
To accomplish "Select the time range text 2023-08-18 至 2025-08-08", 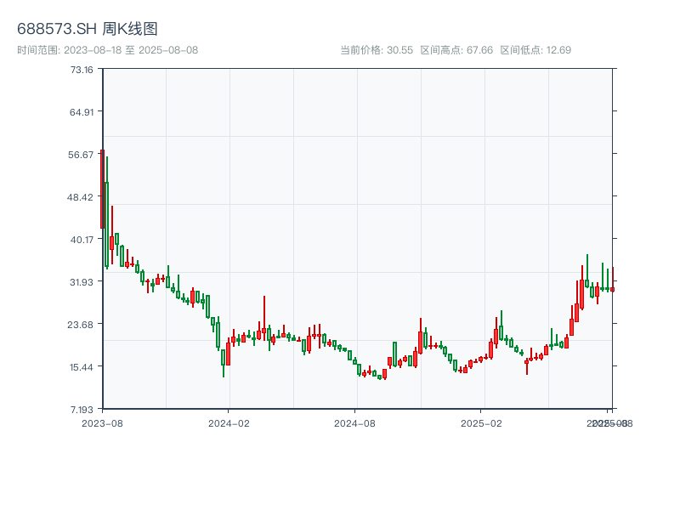I will click(x=131, y=50).
